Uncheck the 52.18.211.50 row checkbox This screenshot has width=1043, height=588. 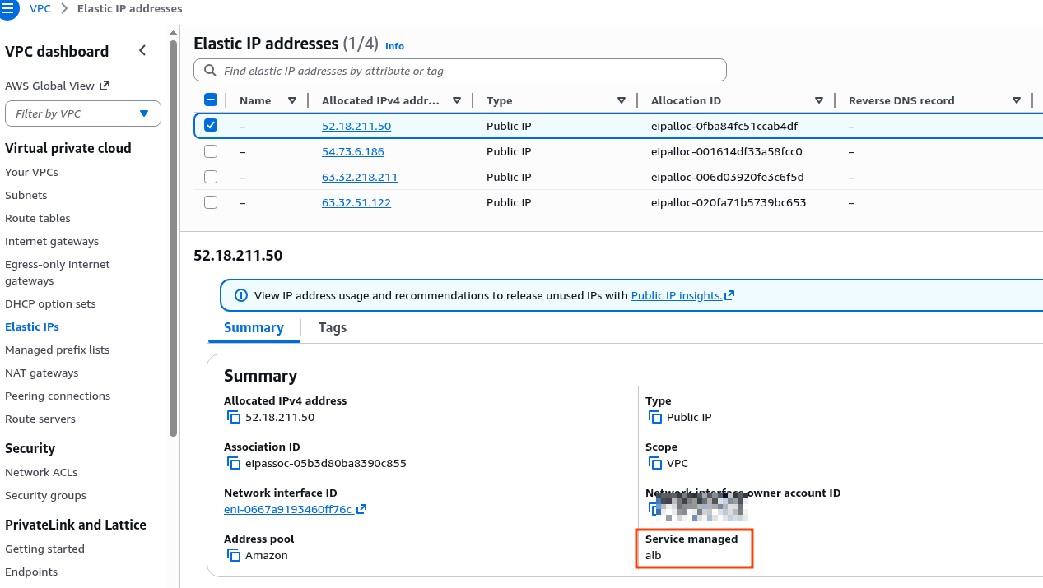[211, 126]
